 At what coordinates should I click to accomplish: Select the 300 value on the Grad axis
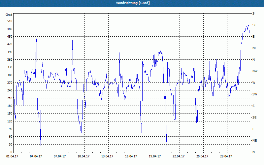[x=10, y=75]
